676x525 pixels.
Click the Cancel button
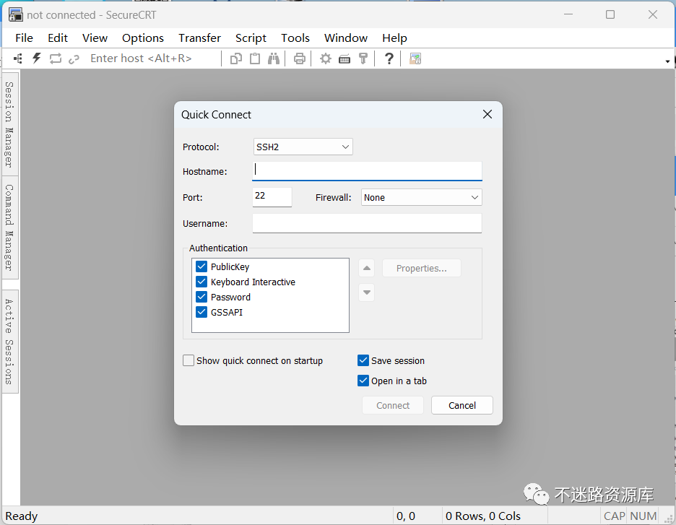(461, 405)
